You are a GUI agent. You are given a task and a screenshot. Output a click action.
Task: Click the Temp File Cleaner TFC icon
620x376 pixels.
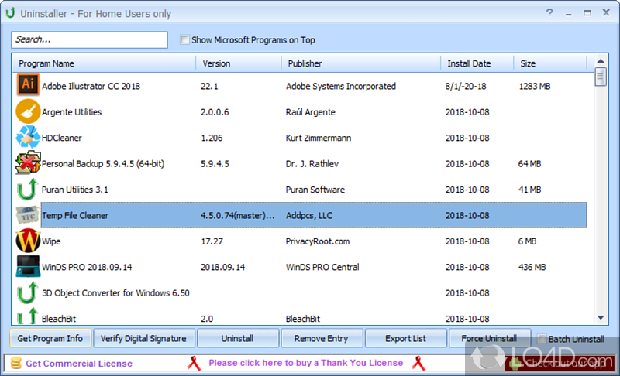click(x=28, y=215)
